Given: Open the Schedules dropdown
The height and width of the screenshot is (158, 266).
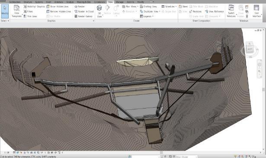Looking at the screenshot, I should click(x=169, y=6).
